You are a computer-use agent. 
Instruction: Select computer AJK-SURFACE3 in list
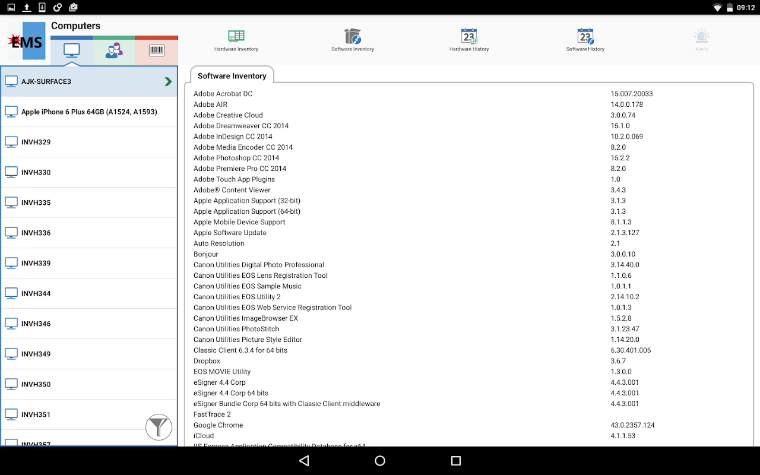pos(89,81)
